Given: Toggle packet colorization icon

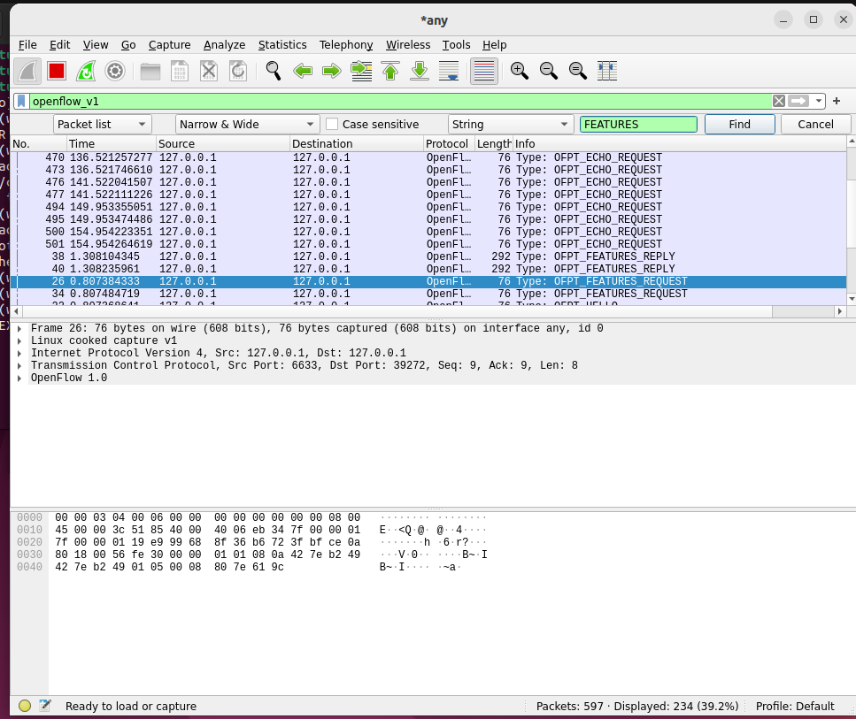Looking at the screenshot, I should coord(484,71).
